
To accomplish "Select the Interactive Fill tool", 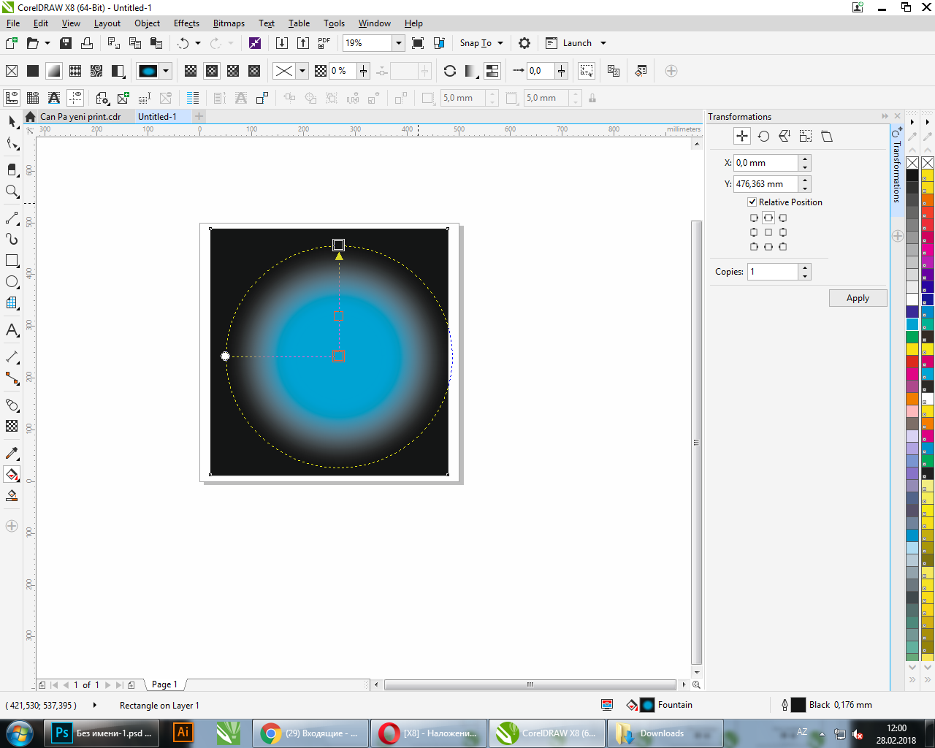I will point(12,475).
